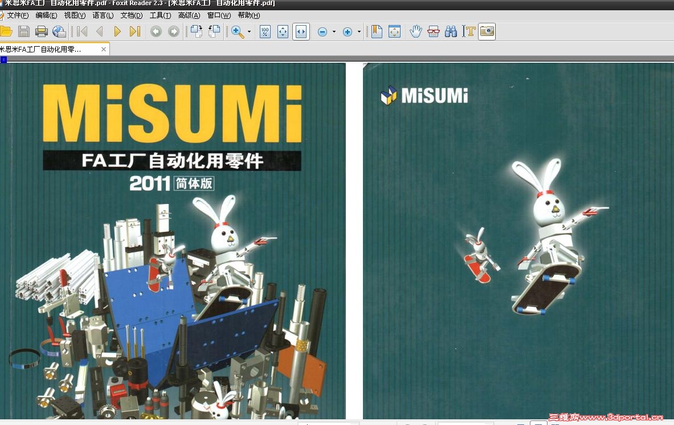Save the document with the floppy icon
674x425 pixels.
(23, 31)
